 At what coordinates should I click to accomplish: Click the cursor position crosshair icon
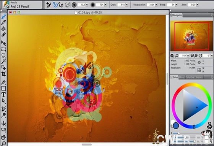click(199, 62)
